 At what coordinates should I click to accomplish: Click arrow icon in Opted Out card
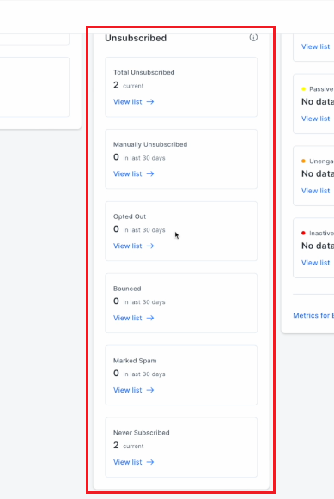click(x=150, y=246)
